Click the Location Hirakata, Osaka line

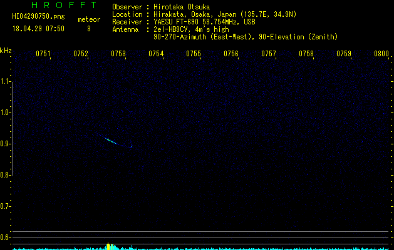204,14
